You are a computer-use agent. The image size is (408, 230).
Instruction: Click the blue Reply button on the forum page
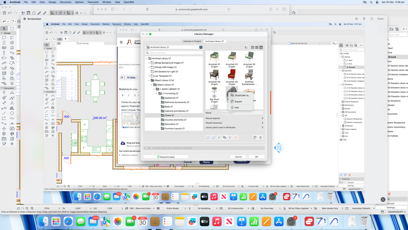206,162
